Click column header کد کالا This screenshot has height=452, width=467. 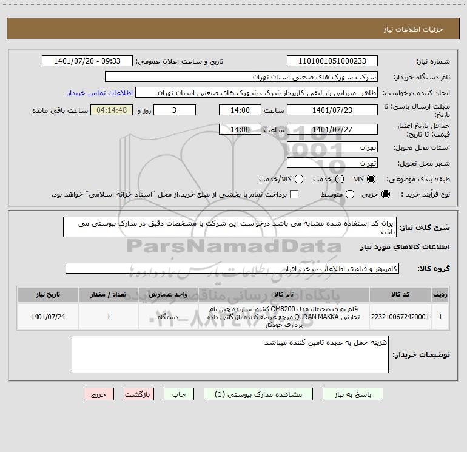coord(400,294)
